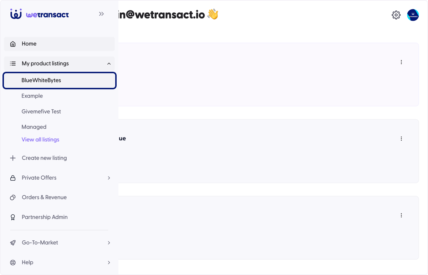
Task: Click the Orders & Revenue coins icon
Action: (x=13, y=197)
